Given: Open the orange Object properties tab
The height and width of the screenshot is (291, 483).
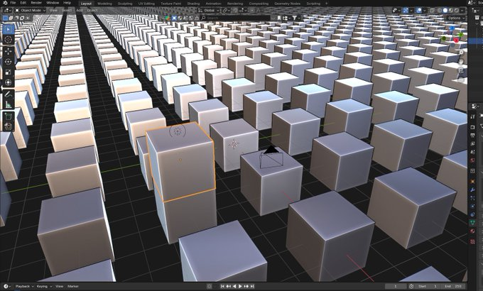Looking at the screenshot, I should (472, 182).
